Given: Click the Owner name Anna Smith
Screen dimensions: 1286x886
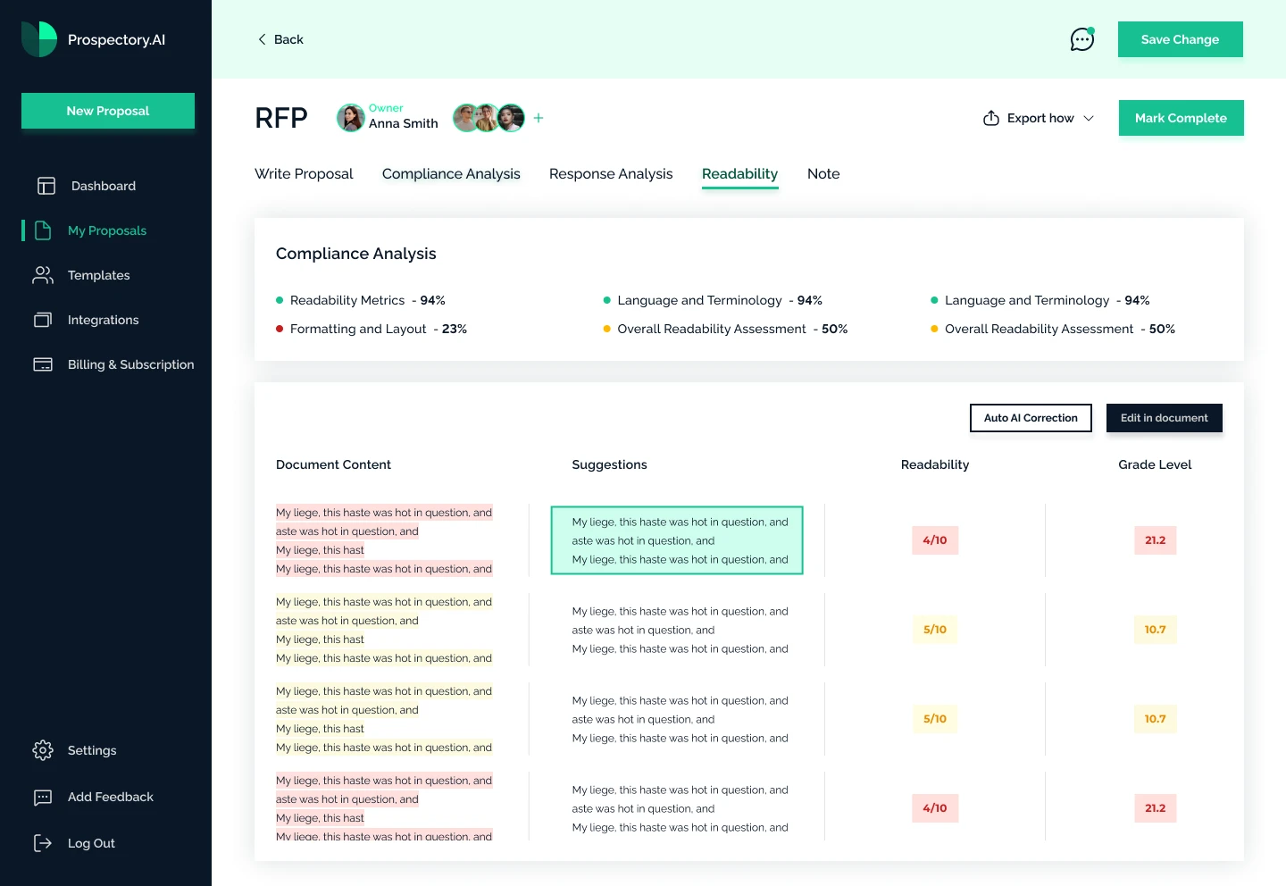Looking at the screenshot, I should tap(404, 124).
